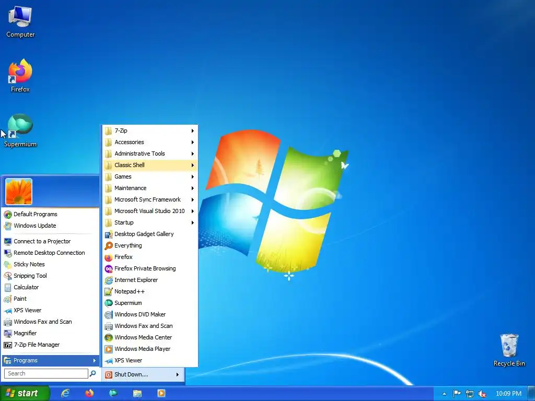Click the Default Programs icon in start menu
535x401 pixels.
(x=7, y=215)
